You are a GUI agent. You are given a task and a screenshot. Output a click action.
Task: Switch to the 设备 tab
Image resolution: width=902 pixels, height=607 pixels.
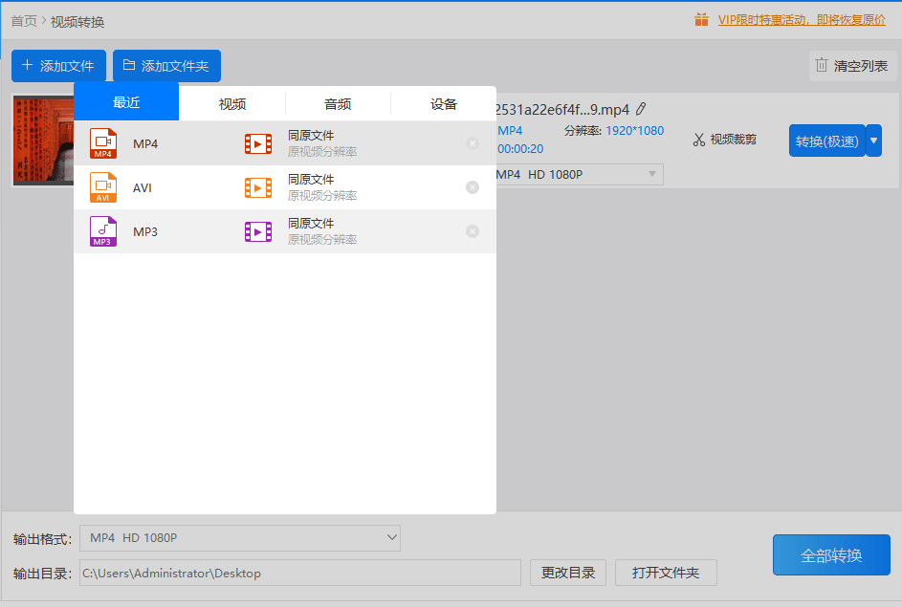444,104
